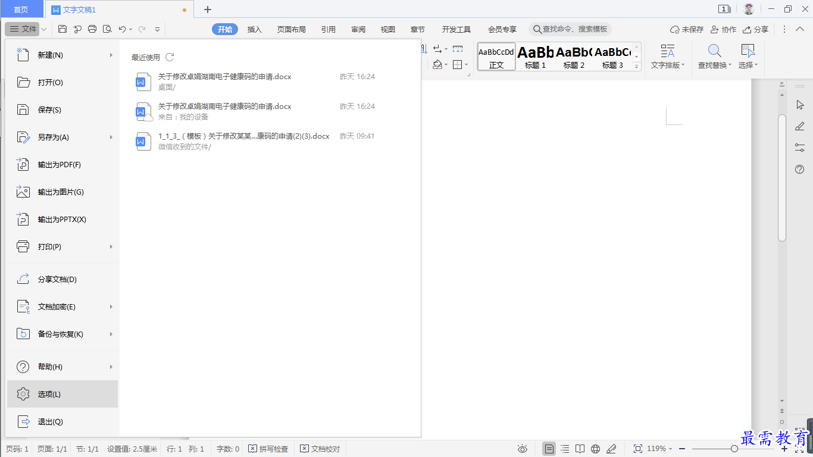
Task: Click the 查找命令、搜索模板 search box
Action: [x=570, y=29]
